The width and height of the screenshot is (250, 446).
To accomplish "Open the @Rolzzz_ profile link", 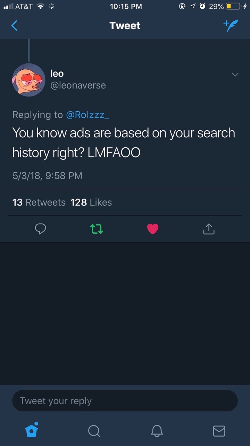I will click(x=87, y=115).
